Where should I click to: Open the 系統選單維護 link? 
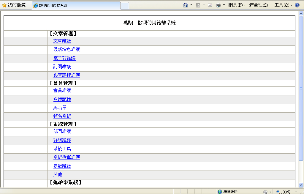(x=66, y=157)
